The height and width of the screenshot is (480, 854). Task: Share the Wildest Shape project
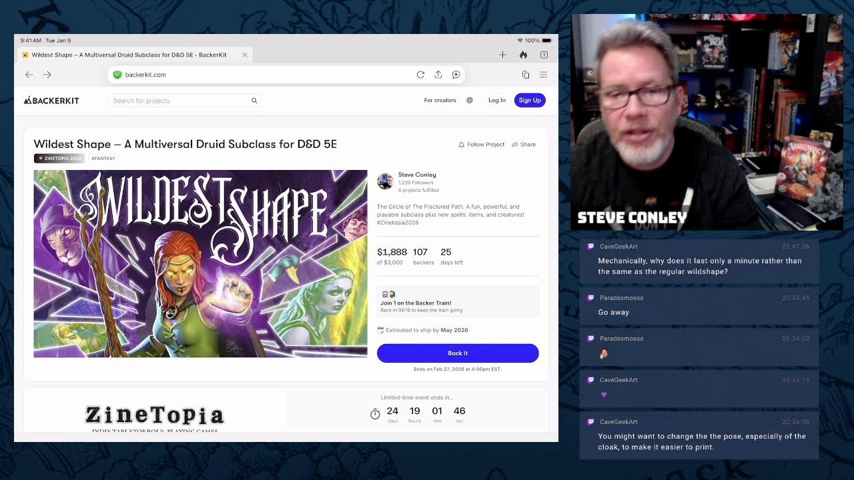pos(524,145)
